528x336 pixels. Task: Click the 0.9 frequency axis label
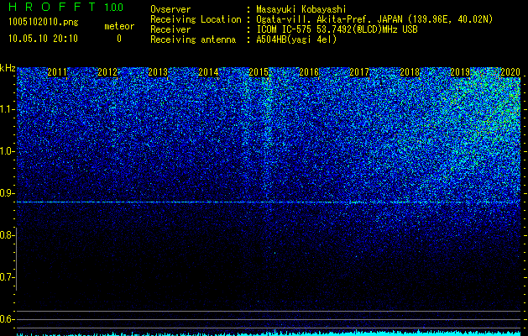coord(6,193)
